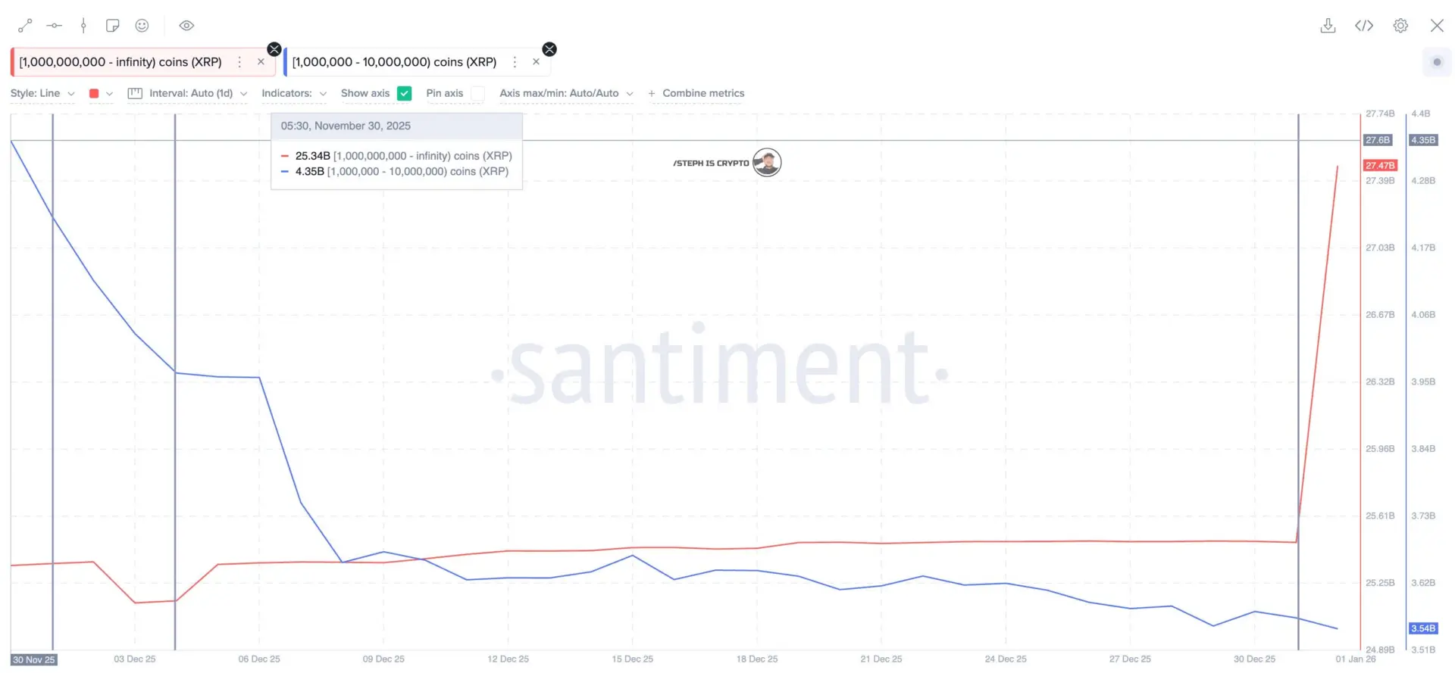The image size is (1455, 673).
Task: Open the Indicators dropdown
Action: coord(294,93)
